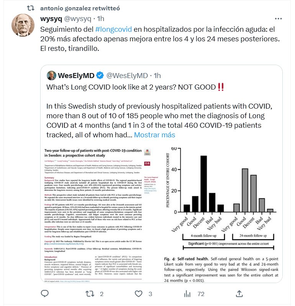Viewport: 295px width, 306px height.
Task: Like the tweet with the heart icon
Action: (x=138, y=293)
